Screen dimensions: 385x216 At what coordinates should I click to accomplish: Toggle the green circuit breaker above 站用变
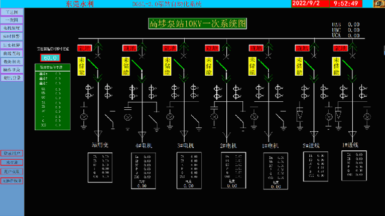coord(93,64)
